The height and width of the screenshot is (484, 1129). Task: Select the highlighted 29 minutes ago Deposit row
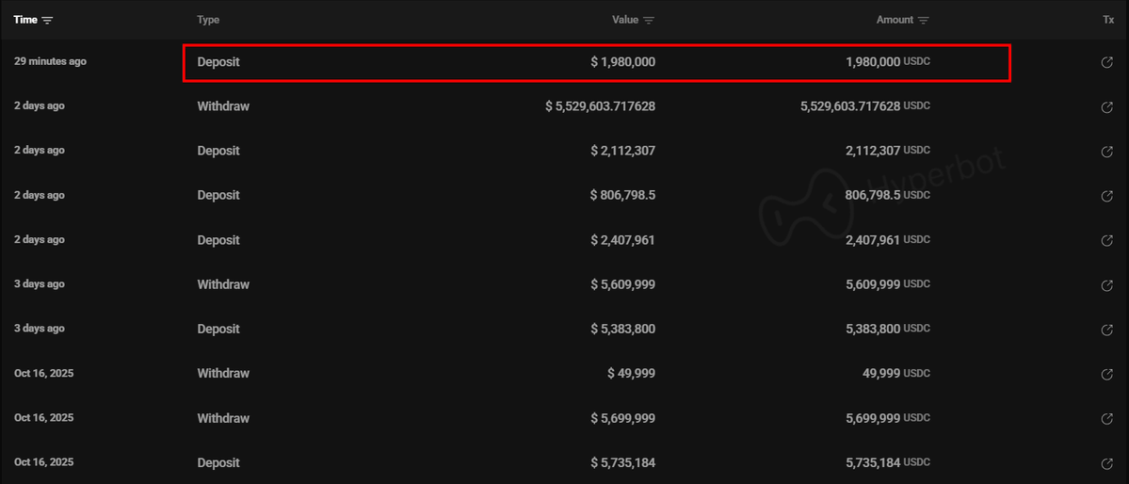point(596,62)
